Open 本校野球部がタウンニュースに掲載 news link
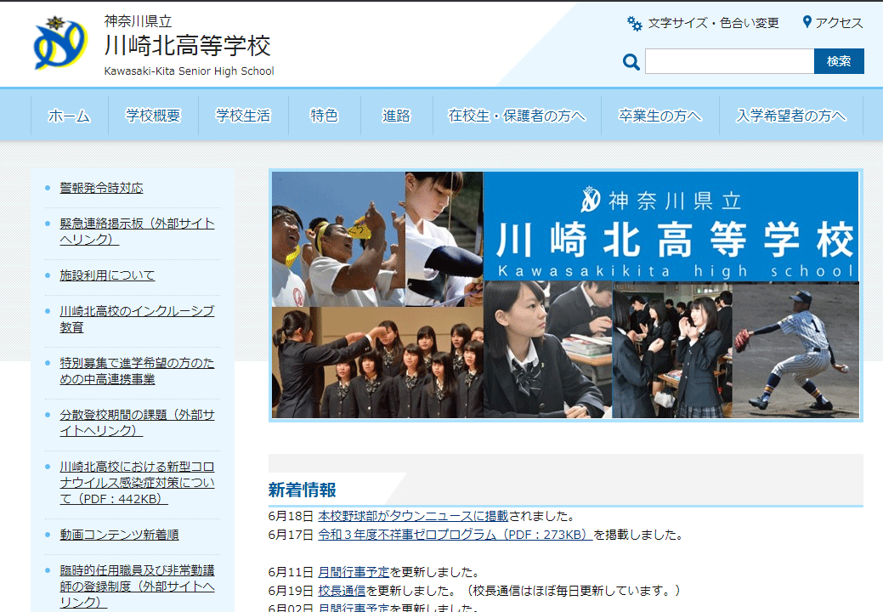The image size is (883, 612). [x=413, y=516]
